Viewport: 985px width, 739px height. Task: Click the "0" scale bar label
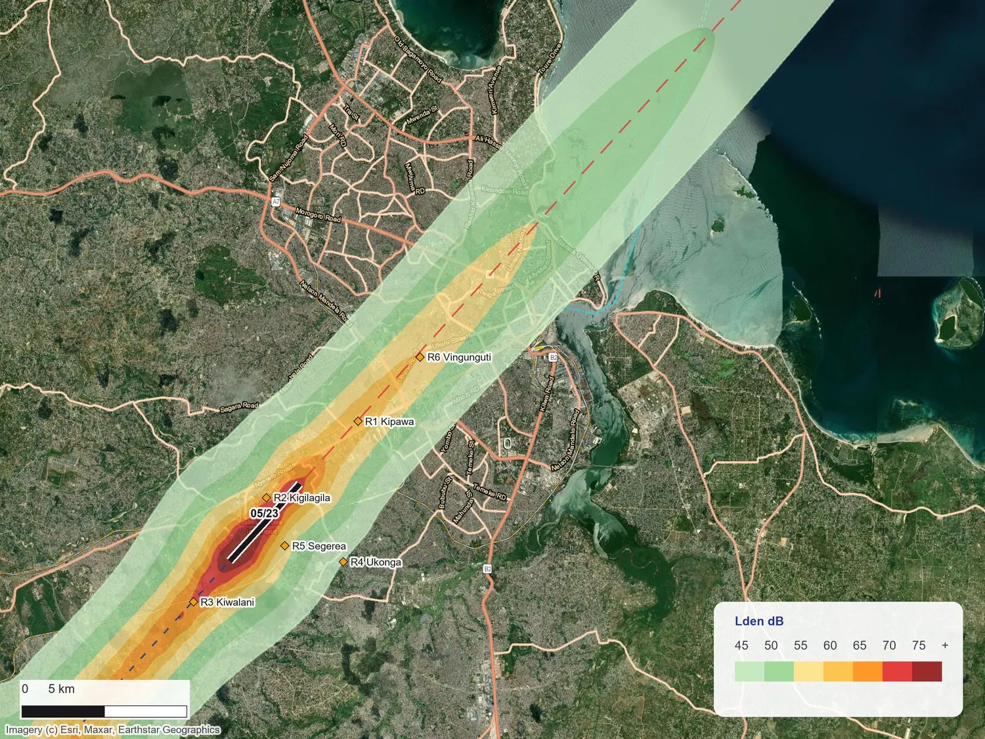click(25, 689)
